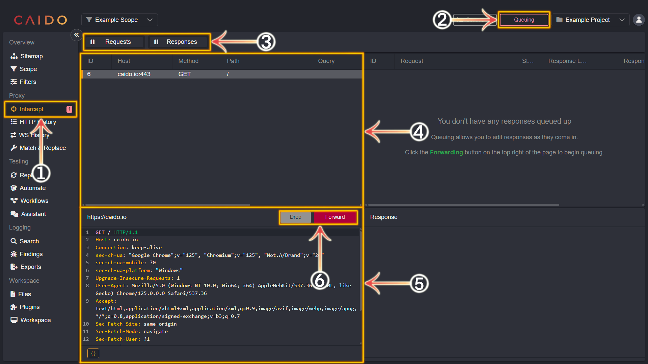Open the user account avatar menu
648x364 pixels.
coord(639,20)
